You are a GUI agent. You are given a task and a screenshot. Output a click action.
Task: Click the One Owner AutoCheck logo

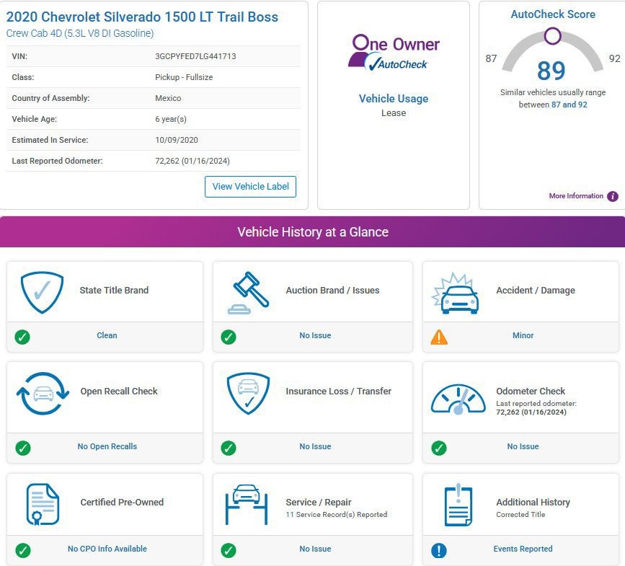pos(394,53)
